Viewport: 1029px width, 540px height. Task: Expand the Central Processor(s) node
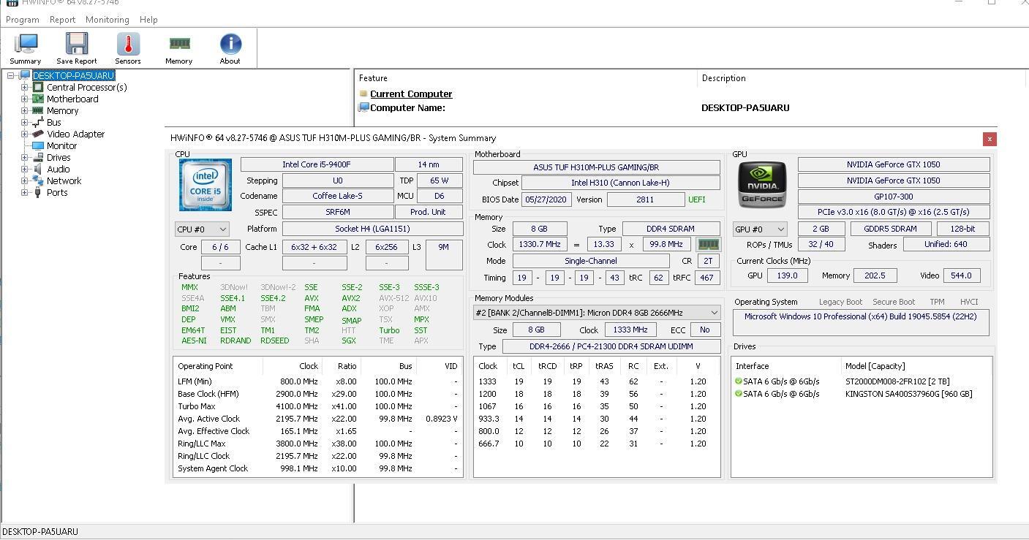pos(24,87)
